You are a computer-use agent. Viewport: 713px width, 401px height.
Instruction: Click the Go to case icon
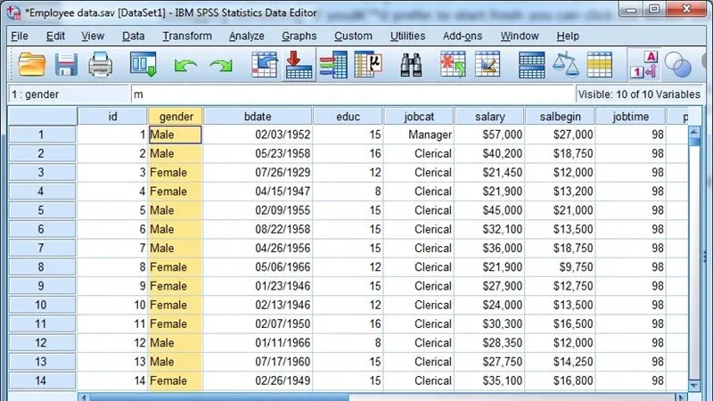(x=264, y=64)
